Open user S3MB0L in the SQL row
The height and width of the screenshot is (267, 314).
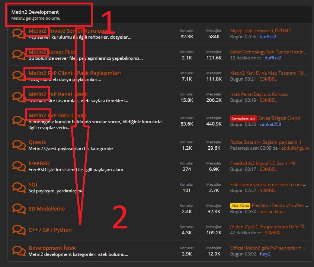[268, 191]
